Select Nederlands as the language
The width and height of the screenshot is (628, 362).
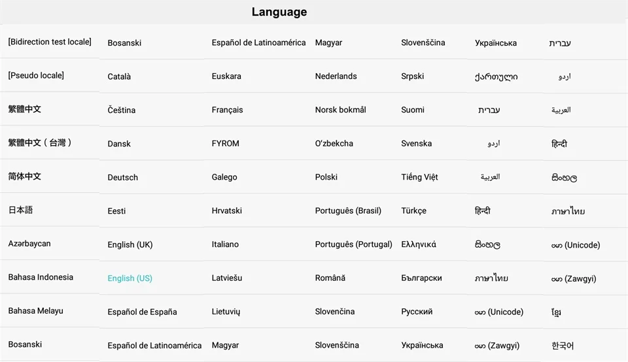[336, 76]
